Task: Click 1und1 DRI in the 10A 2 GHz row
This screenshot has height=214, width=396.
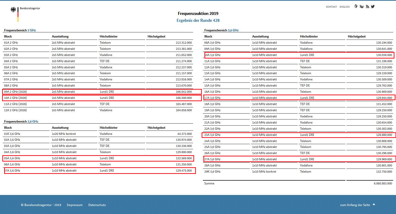Action: point(107,98)
